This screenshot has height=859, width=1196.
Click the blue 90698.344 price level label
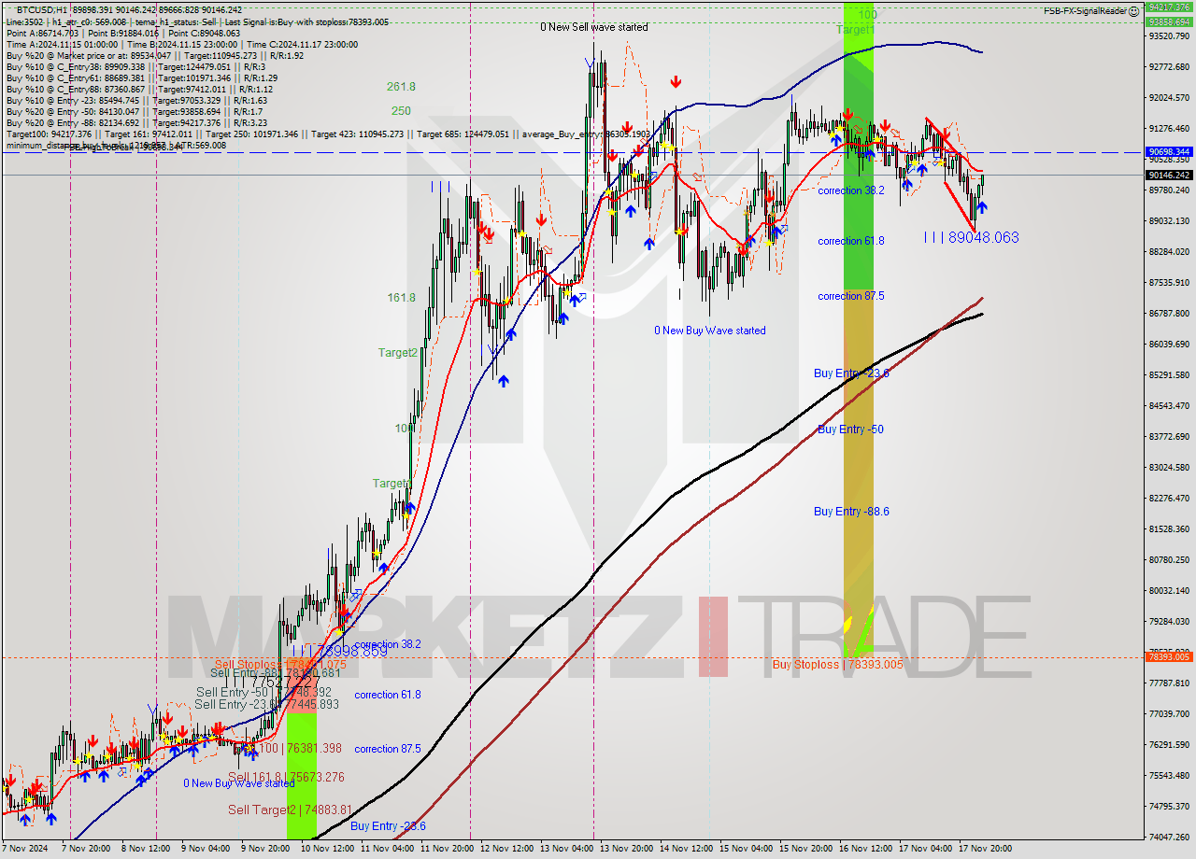click(1169, 151)
